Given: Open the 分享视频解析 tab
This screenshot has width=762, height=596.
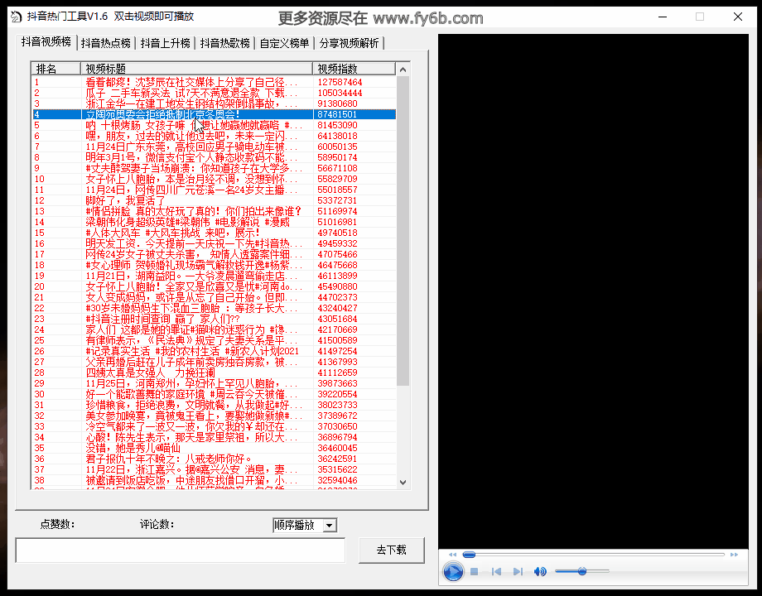Looking at the screenshot, I should coord(349,43).
